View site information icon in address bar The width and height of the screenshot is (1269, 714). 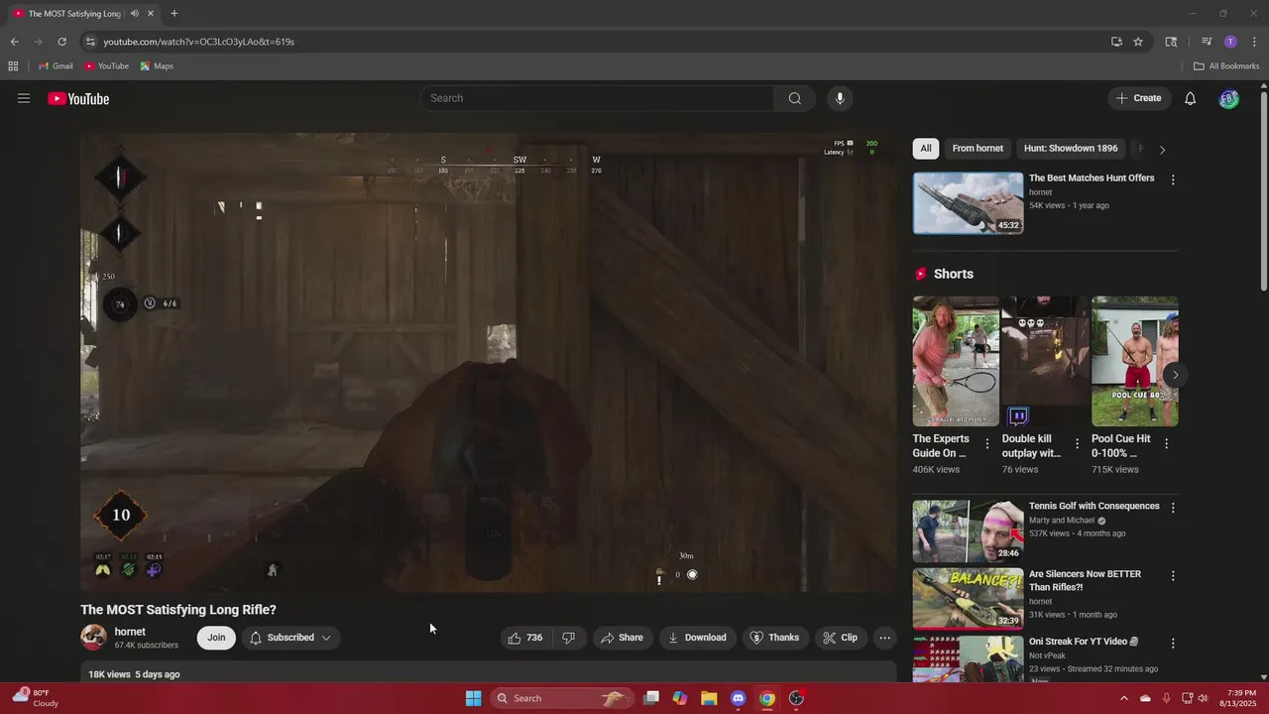click(90, 42)
